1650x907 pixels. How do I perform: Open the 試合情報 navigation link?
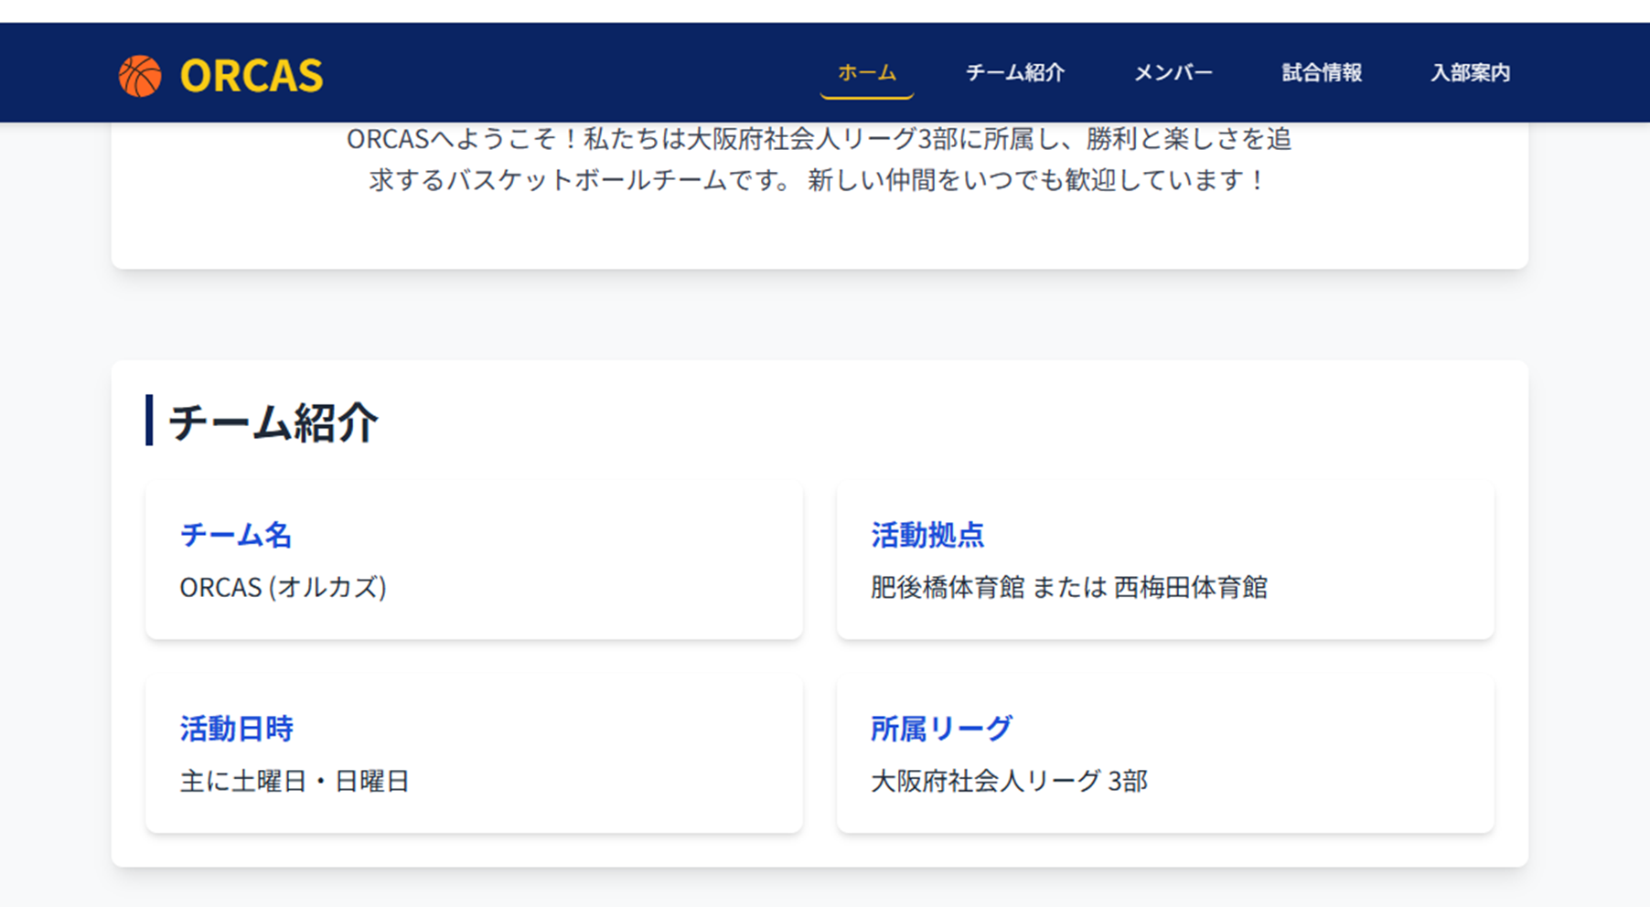[1322, 73]
